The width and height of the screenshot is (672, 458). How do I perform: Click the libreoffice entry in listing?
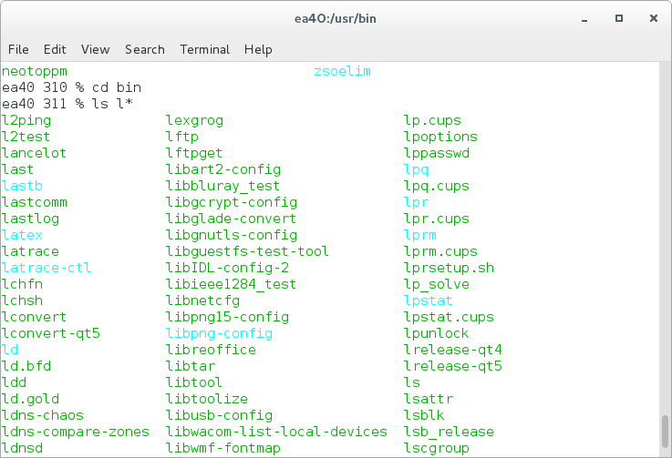click(211, 350)
